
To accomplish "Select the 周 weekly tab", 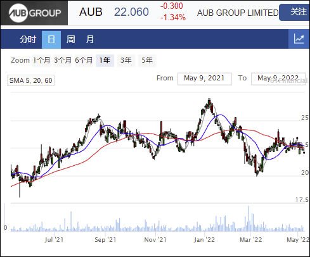I will point(70,39).
